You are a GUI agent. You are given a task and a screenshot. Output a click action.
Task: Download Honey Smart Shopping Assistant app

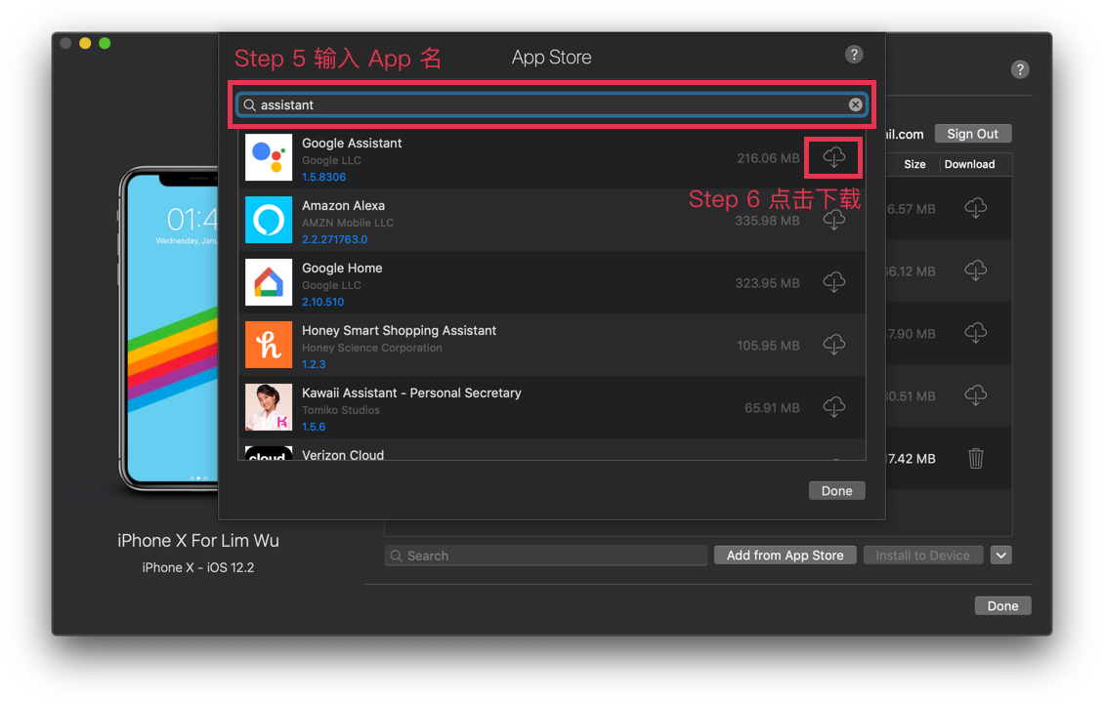click(833, 345)
